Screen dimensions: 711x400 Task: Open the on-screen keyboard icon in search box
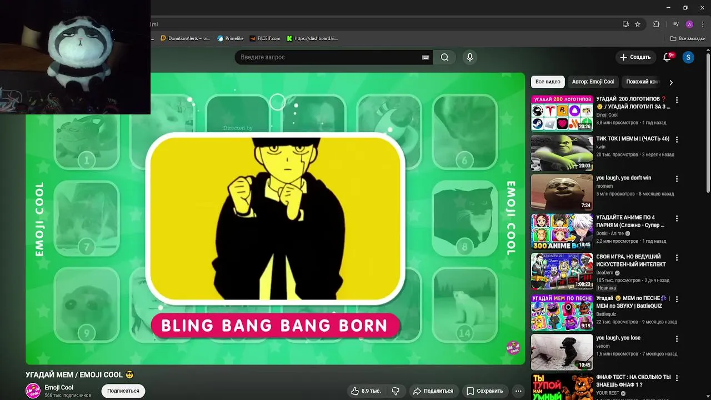coord(425,57)
